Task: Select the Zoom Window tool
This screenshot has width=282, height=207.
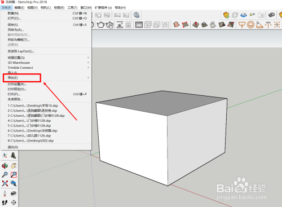Action: [14, 175]
